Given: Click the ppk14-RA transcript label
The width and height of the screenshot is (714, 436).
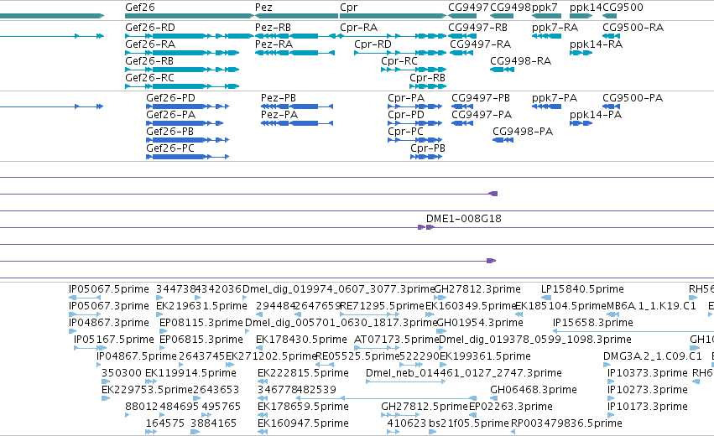Looking at the screenshot, I should coord(596,44).
